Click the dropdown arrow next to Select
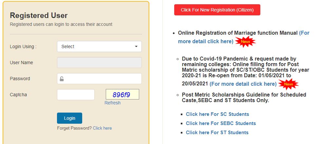Screen dimensions: 316x144 pos(136,46)
